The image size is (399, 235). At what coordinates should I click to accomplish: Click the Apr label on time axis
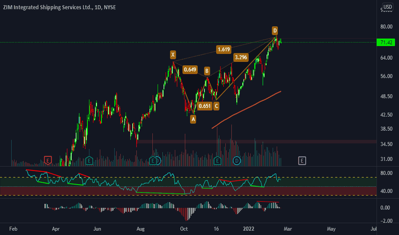coord(56,229)
